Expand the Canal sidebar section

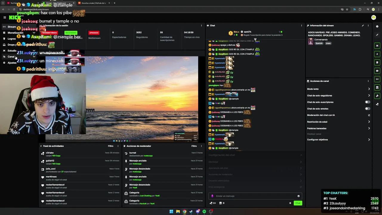tap(34, 57)
